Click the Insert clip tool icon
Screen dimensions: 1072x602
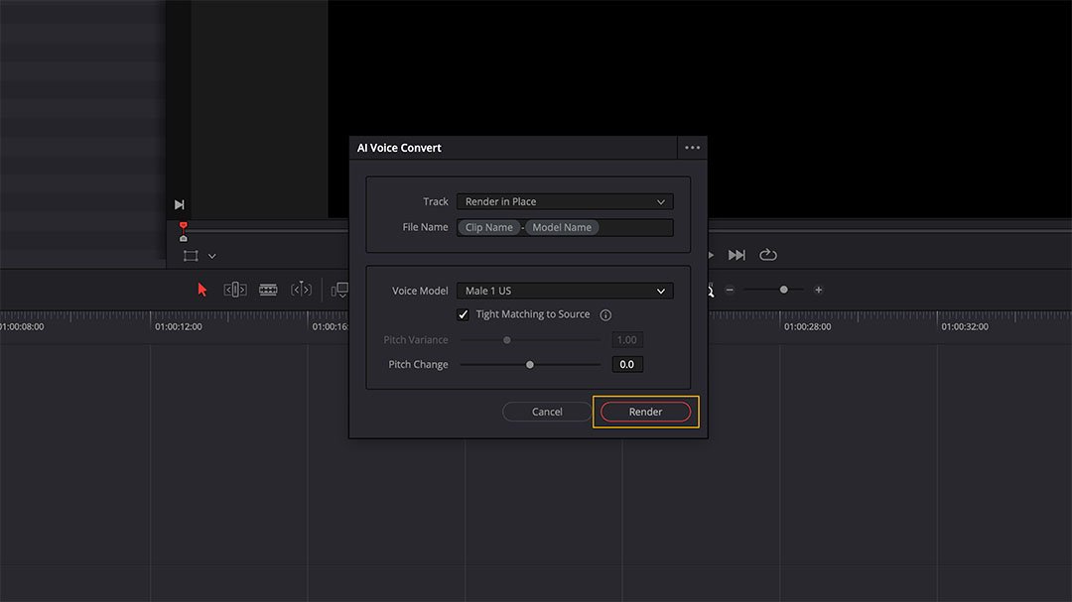pos(339,291)
